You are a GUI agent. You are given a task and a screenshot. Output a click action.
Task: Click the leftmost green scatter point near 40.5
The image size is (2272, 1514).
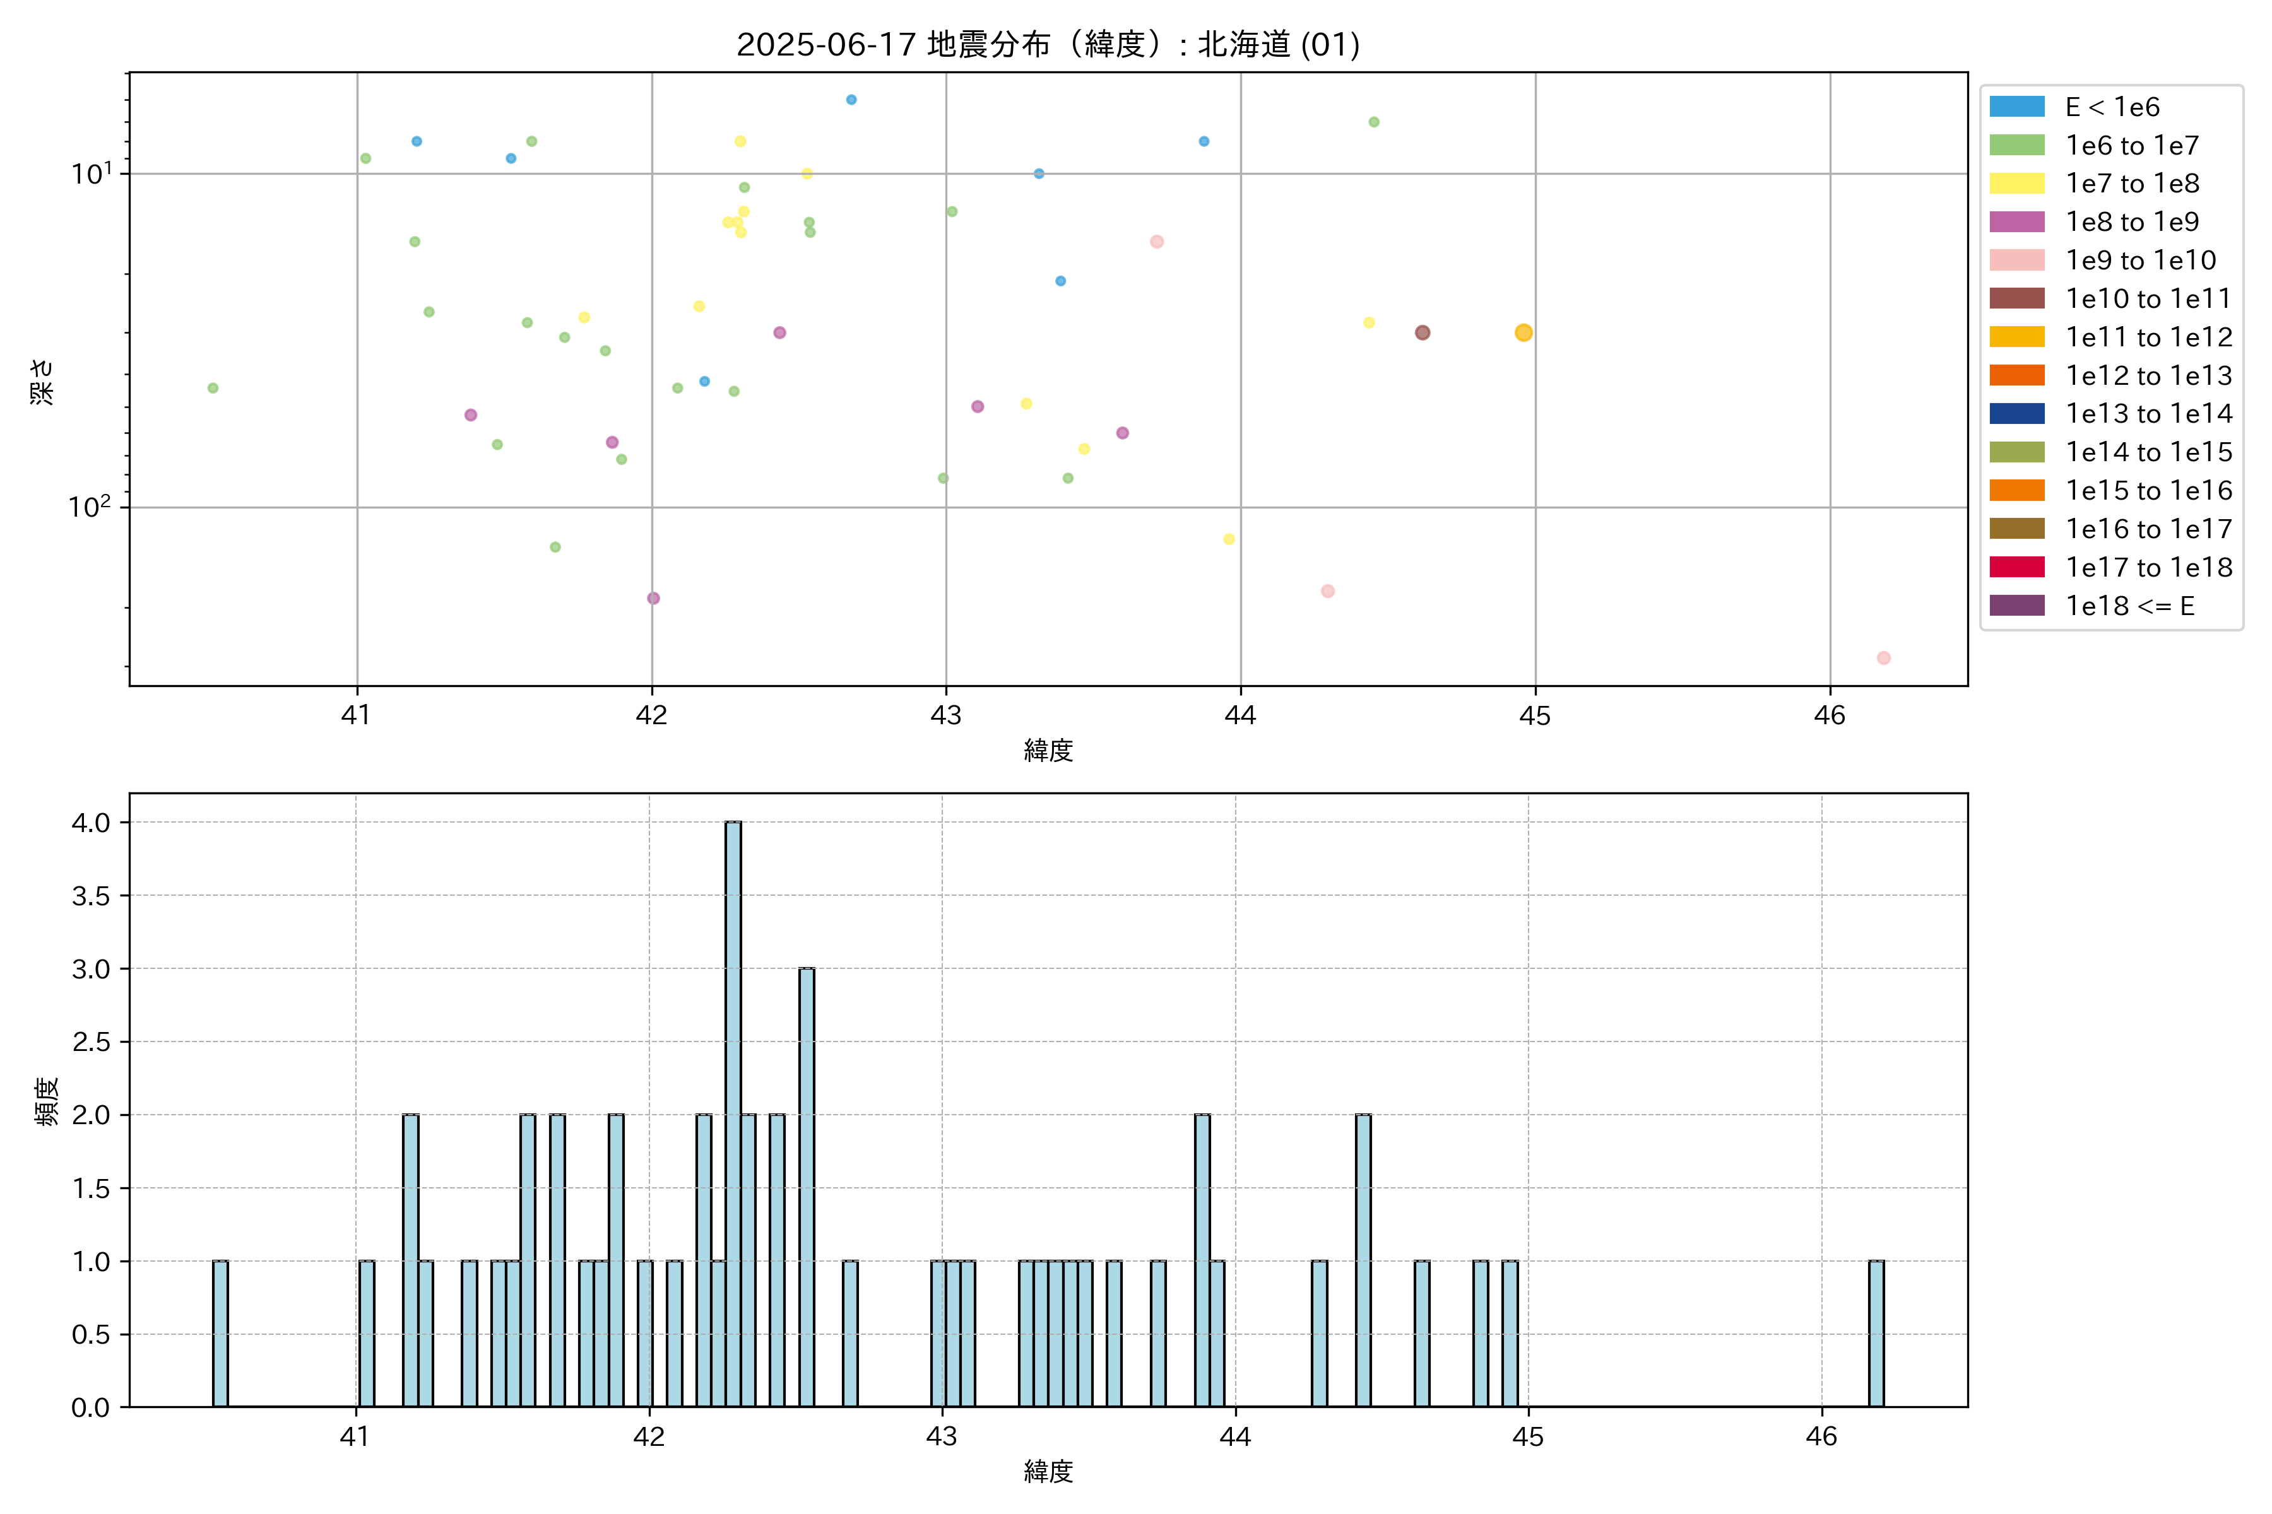[213, 388]
